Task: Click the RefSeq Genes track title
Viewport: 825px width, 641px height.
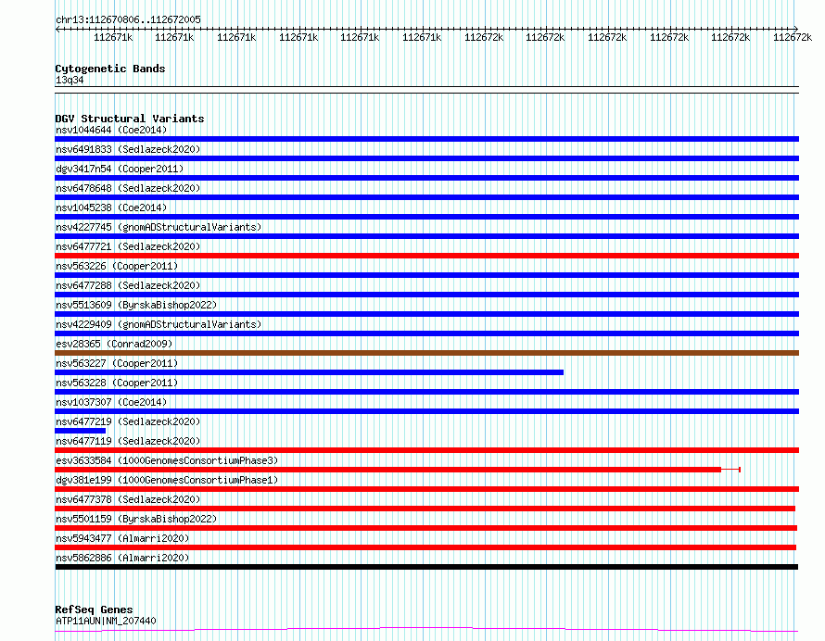Action: point(94,610)
